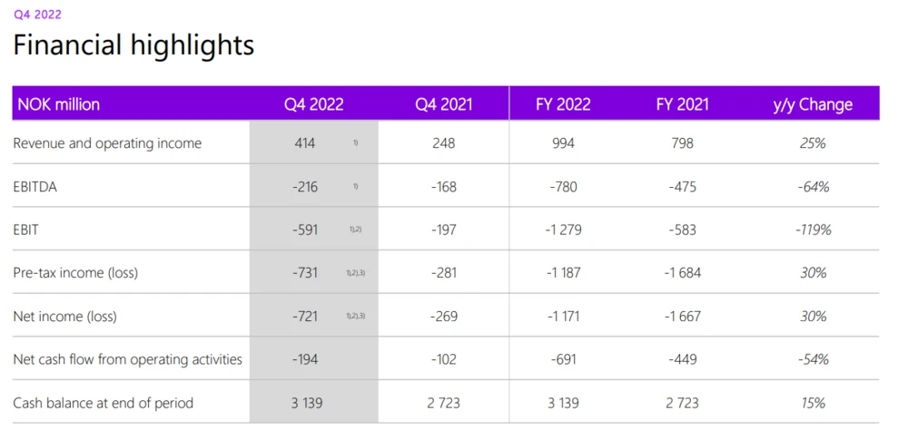Select the FY 2022 EBIT value -1 279
The height and width of the screenshot is (440, 908).
[563, 230]
